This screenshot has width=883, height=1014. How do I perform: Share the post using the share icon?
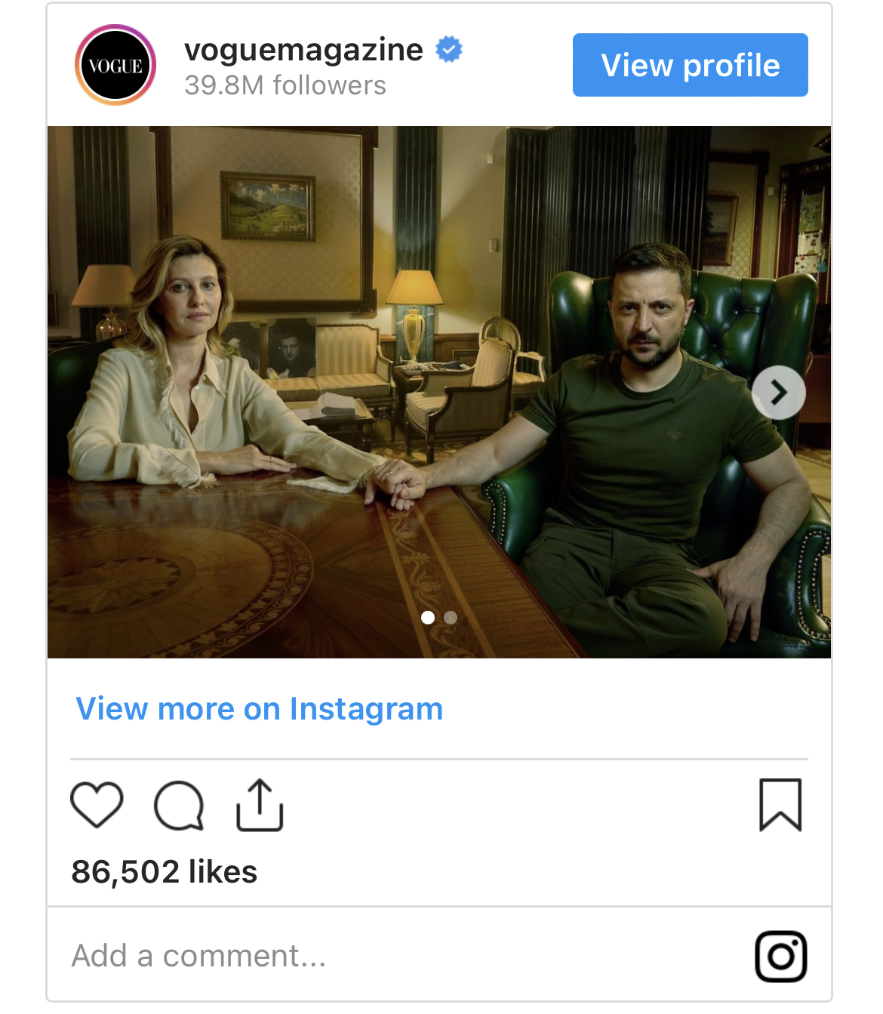coord(260,805)
